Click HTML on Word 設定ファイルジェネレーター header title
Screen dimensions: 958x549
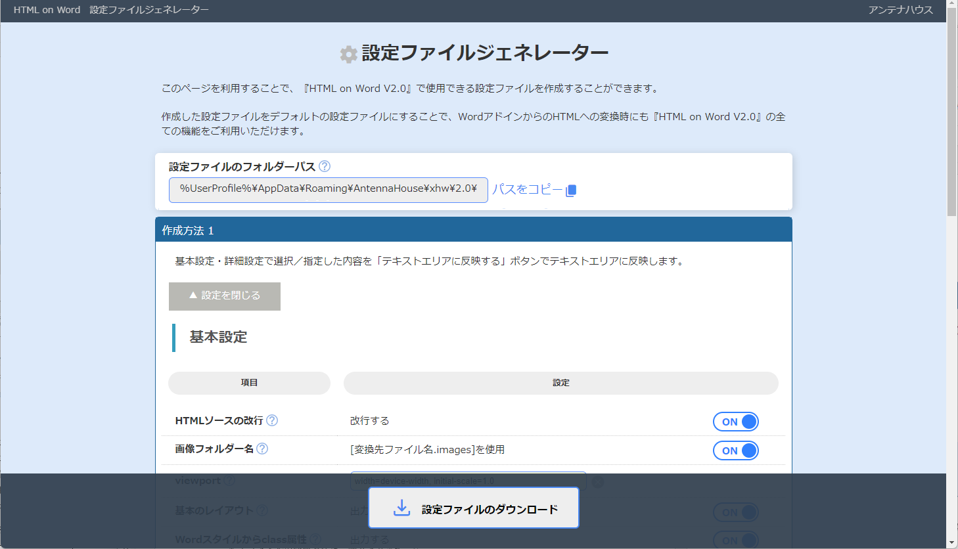(x=111, y=10)
